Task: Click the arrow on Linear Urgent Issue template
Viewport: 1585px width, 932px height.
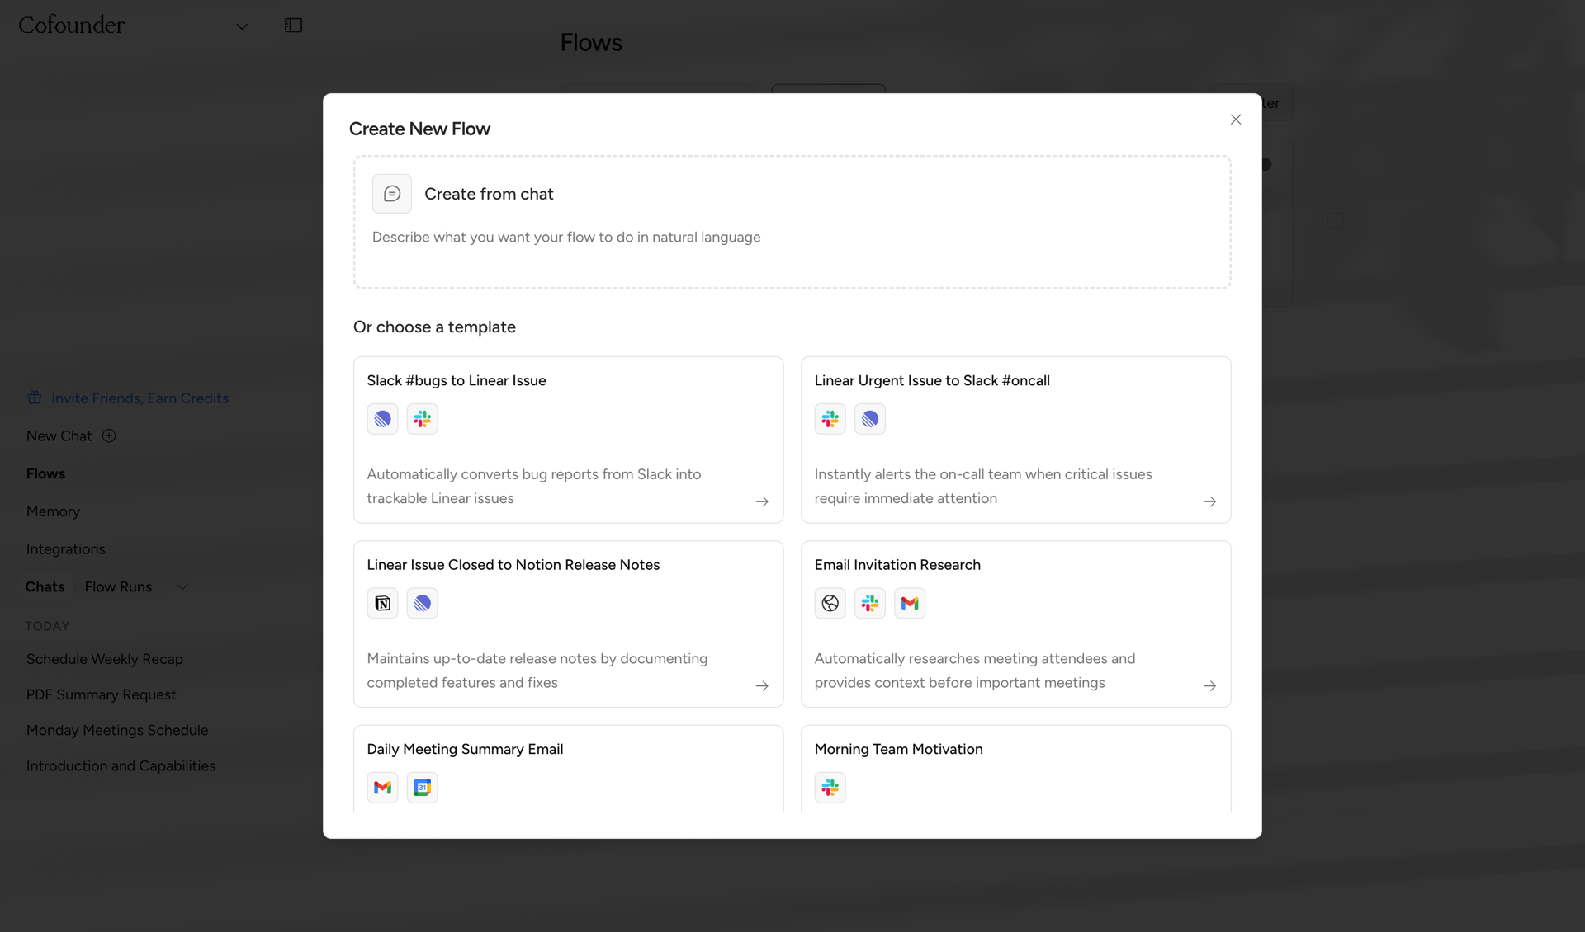Action: 1209,501
